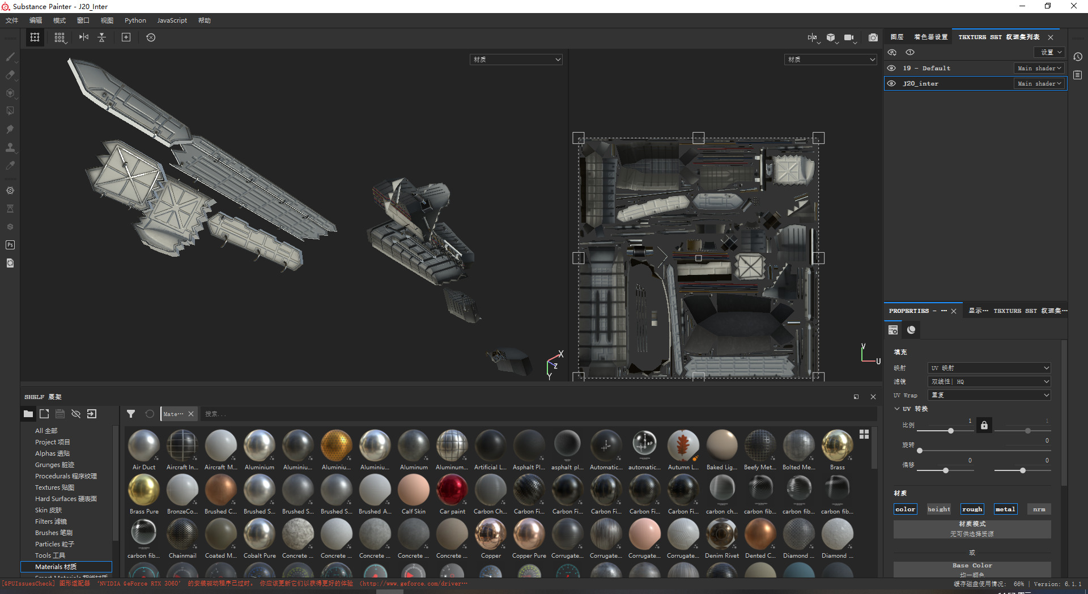
Task: Click the horizontal mirror symmetry icon
Action: [x=84, y=37]
